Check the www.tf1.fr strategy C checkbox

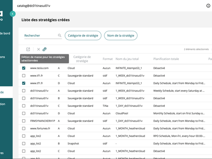click(23, 76)
